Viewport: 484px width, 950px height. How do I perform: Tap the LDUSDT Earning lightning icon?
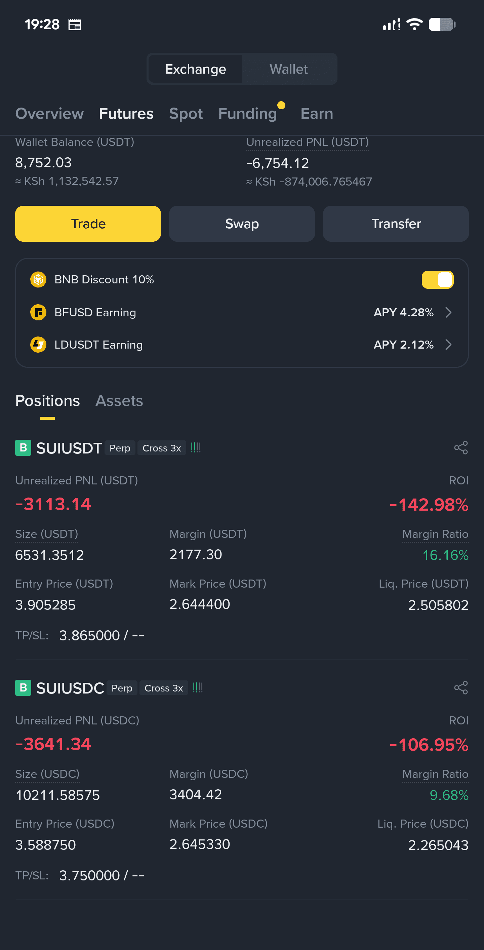[x=38, y=345]
